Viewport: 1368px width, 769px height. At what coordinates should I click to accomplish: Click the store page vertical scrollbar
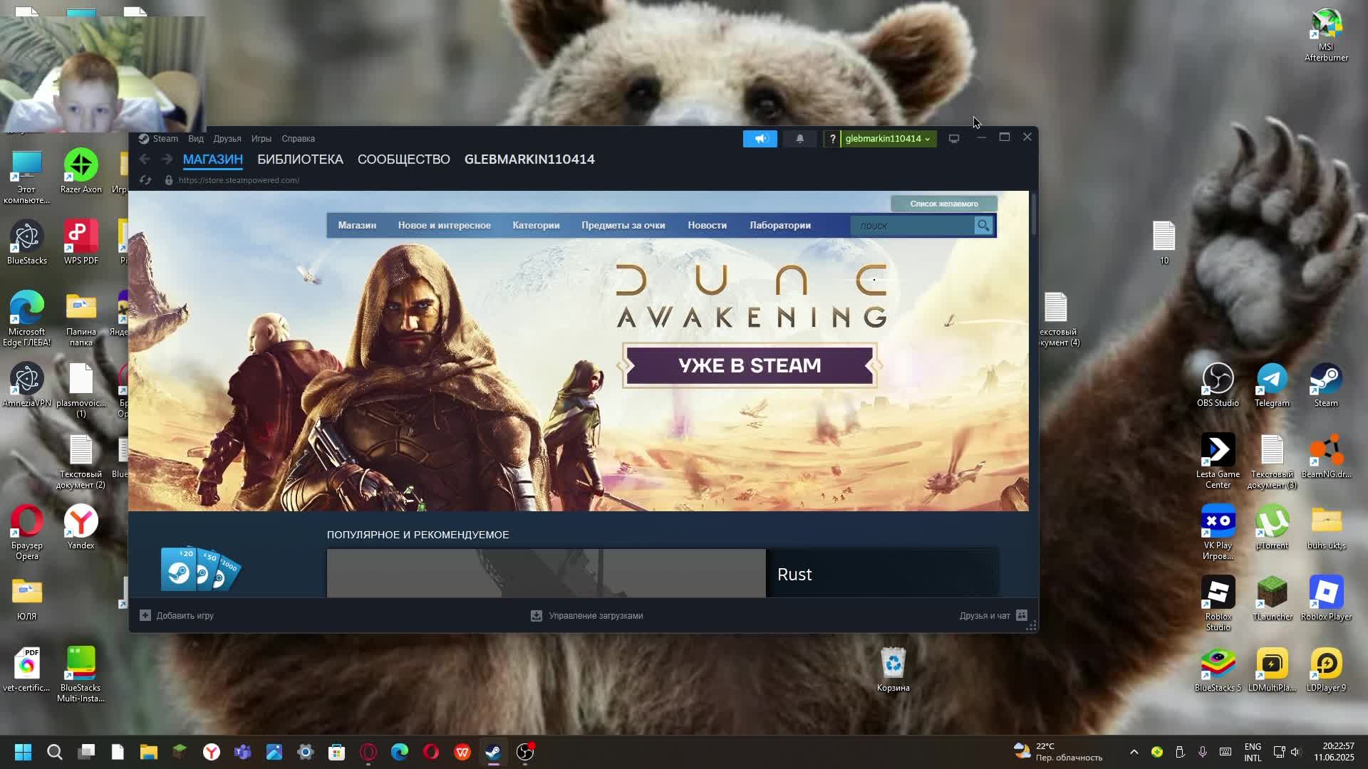click(x=1033, y=215)
